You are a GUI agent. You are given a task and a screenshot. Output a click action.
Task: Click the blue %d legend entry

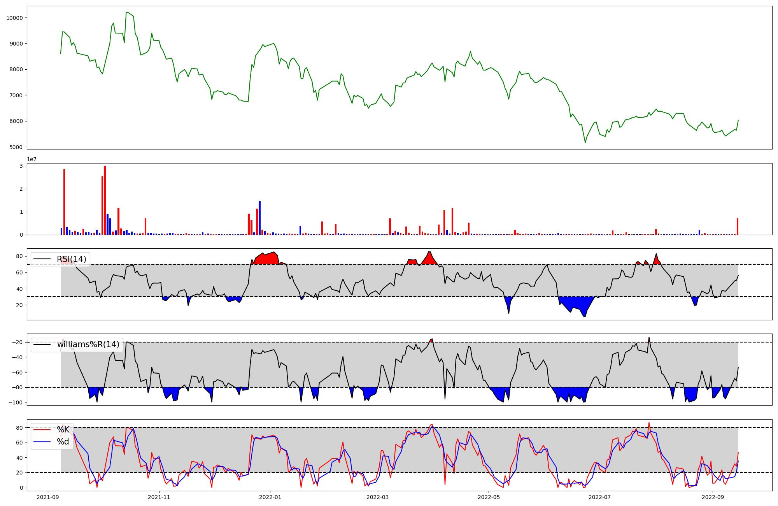pos(63,442)
